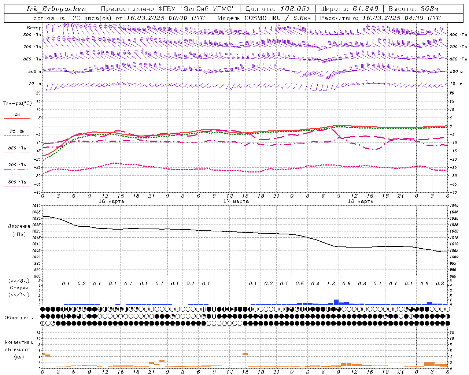The width and height of the screenshot is (469, 375).
Task: Click the 0.6 precipitation value
Action: pyautogui.click(x=424, y=283)
